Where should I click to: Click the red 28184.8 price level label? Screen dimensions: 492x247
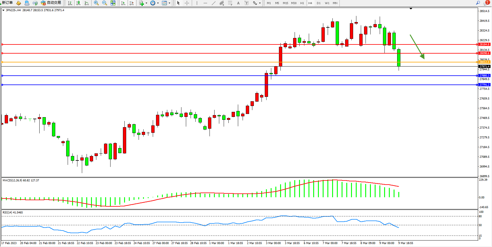point(484,44)
